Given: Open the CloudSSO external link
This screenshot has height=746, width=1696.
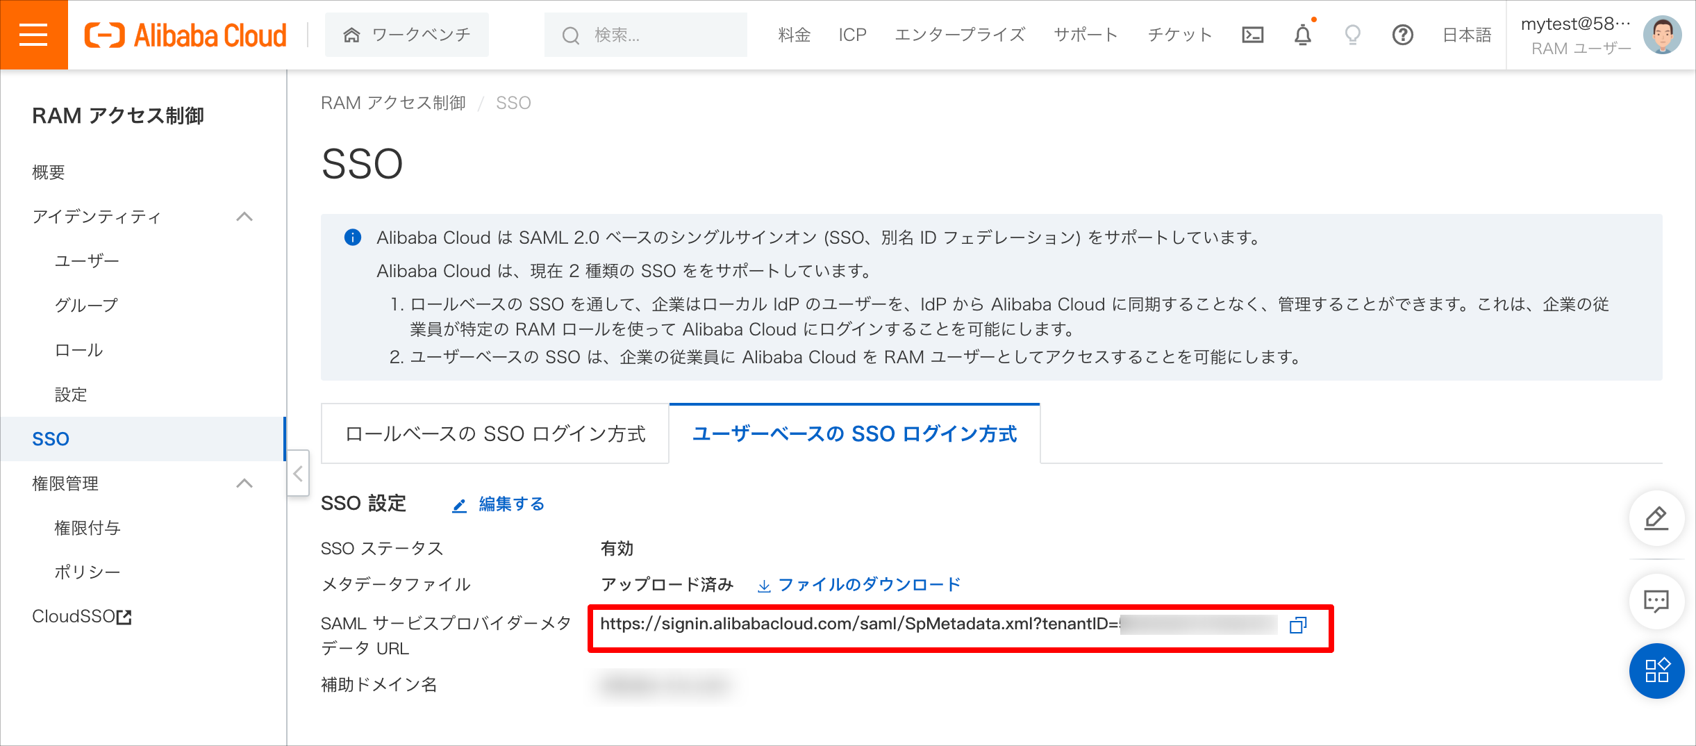Looking at the screenshot, I should pos(82,617).
